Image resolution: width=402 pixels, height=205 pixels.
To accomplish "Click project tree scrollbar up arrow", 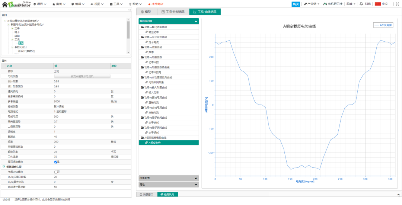I will (128, 19).
